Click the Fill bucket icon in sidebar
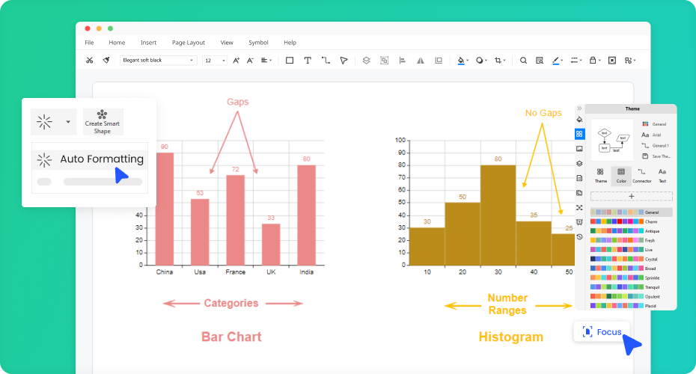The height and width of the screenshot is (374, 696). click(x=579, y=120)
